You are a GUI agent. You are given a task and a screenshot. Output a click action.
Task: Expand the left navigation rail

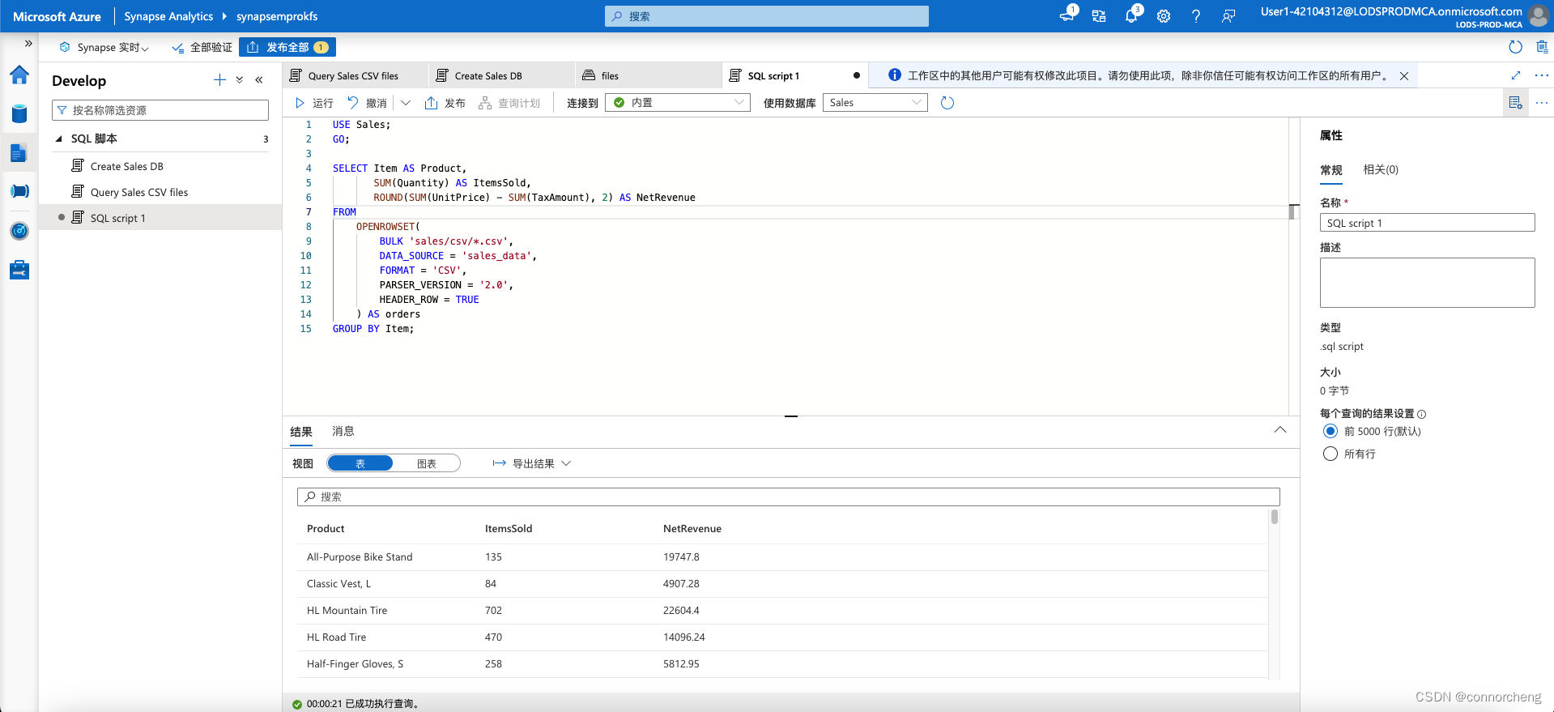tap(28, 44)
